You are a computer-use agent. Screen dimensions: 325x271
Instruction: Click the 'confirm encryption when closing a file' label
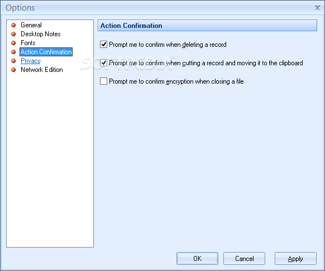[194, 81]
